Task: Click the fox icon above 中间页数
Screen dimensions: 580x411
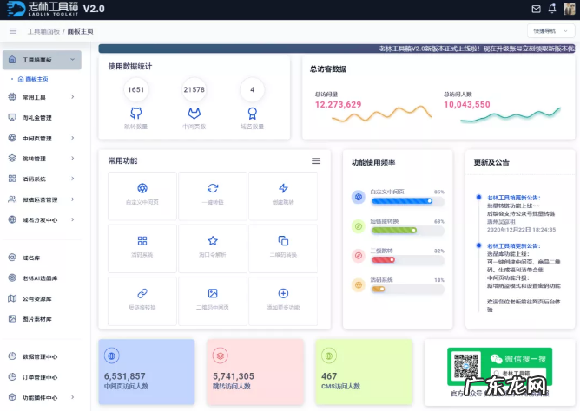Action: tap(194, 113)
